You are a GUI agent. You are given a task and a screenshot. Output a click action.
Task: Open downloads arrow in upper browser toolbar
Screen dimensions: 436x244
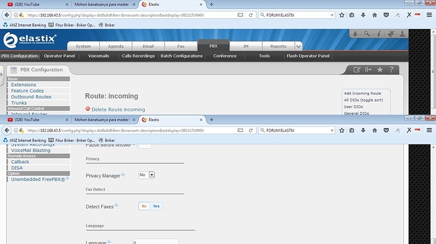363,15
